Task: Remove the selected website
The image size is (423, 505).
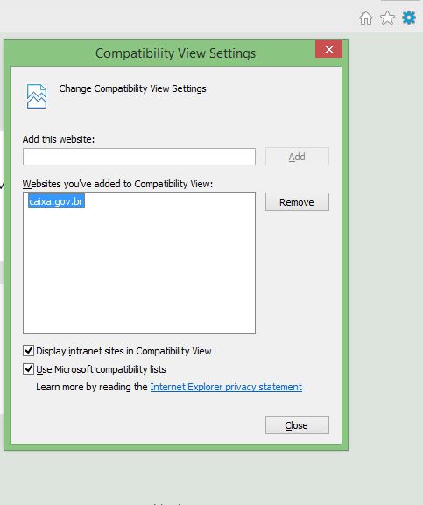Action: coord(297,202)
